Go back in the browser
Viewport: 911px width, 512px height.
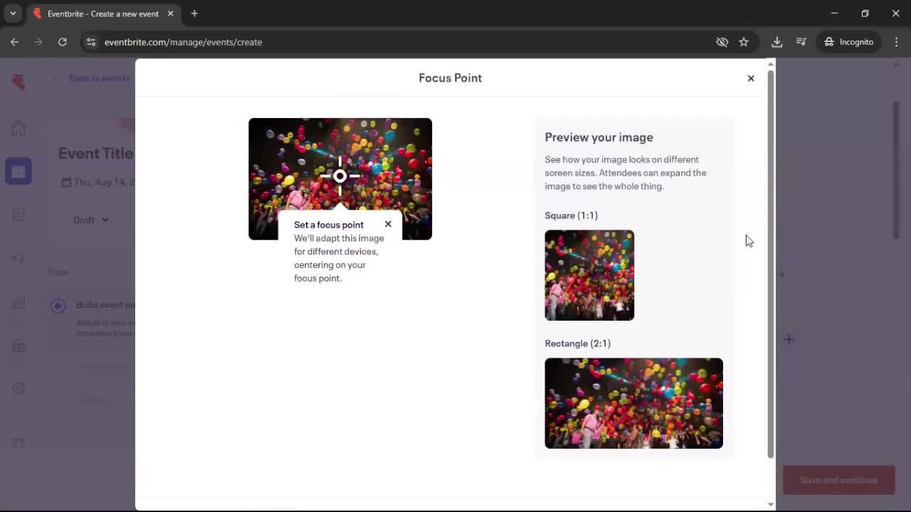[x=14, y=42]
